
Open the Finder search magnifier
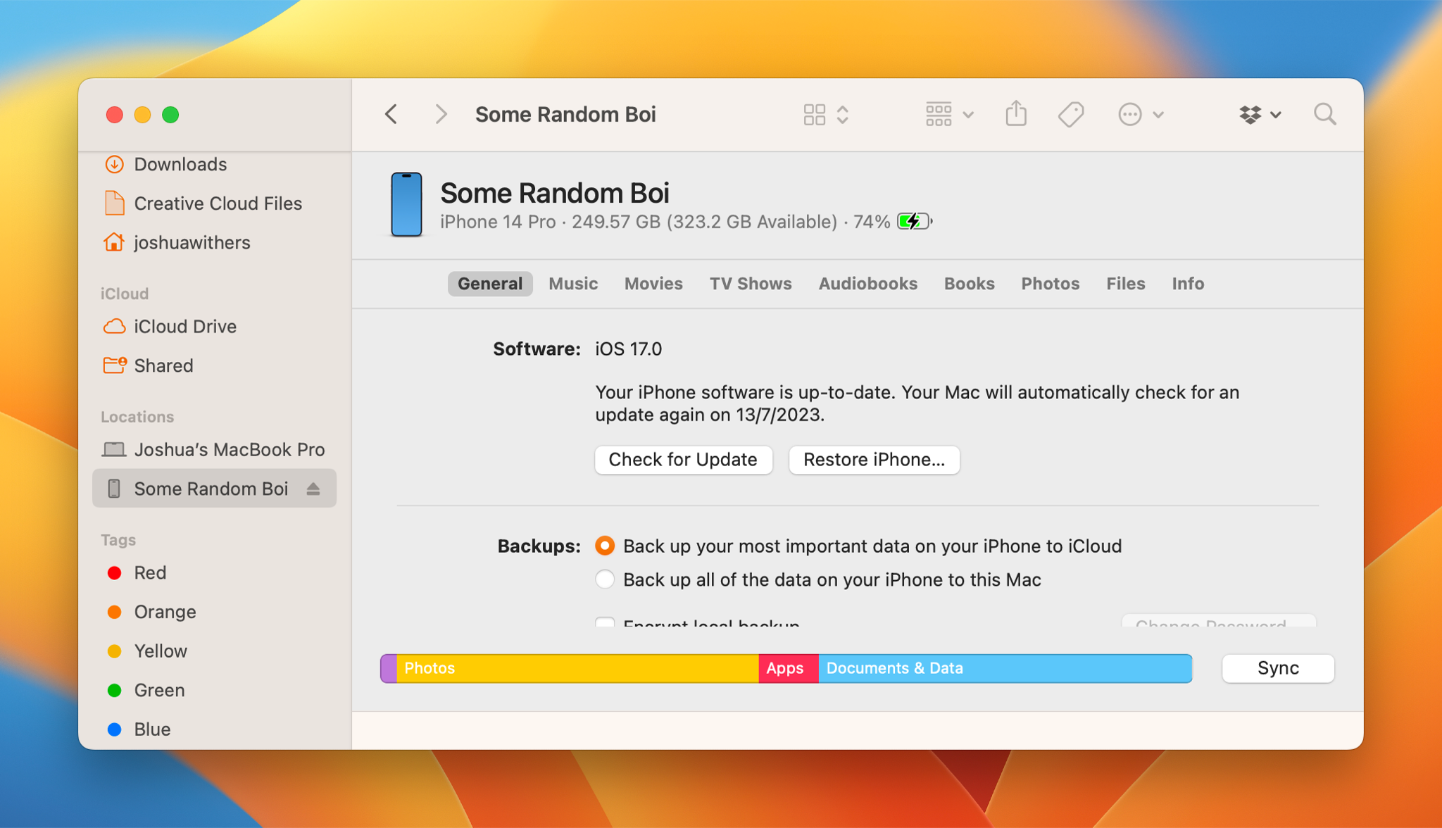1324,114
